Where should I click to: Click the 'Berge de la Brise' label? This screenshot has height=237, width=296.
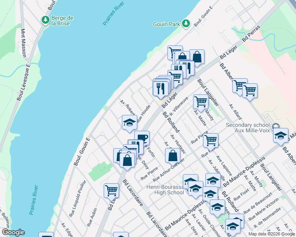point(62,21)
